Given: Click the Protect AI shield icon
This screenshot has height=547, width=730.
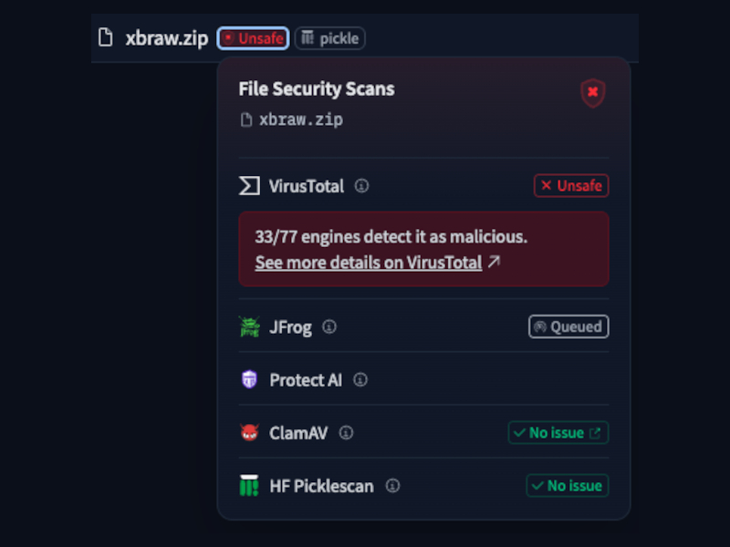Looking at the screenshot, I should [247, 380].
